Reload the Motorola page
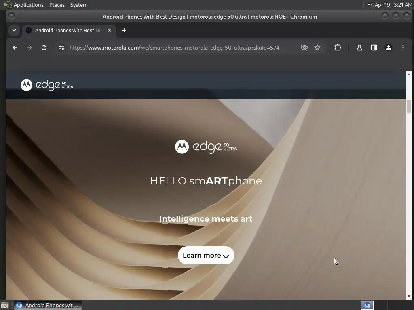This screenshot has height=310, width=414. [x=44, y=48]
